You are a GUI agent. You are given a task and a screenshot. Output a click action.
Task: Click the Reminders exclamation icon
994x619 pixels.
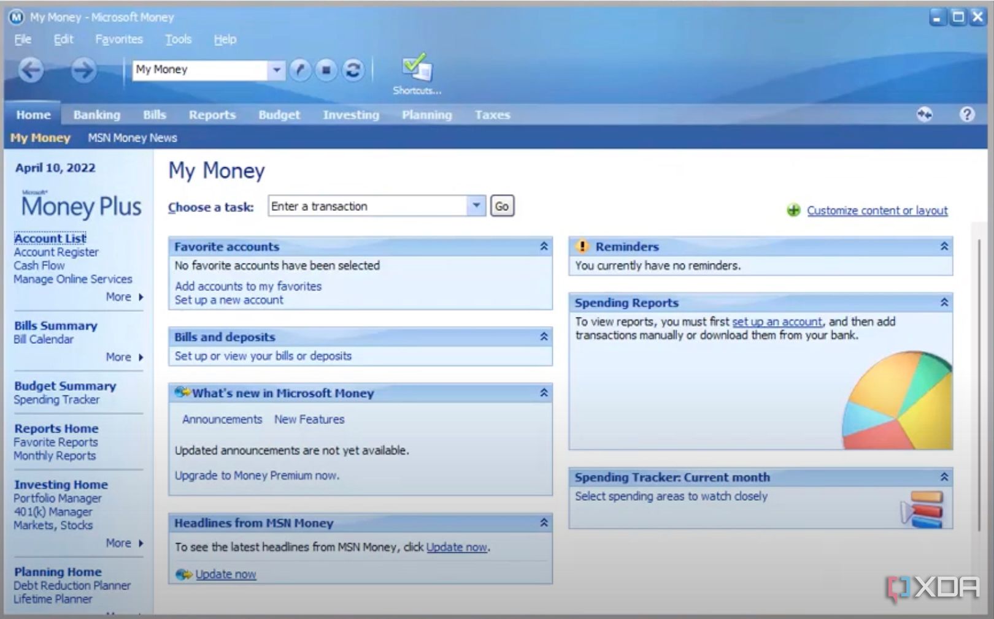point(582,246)
